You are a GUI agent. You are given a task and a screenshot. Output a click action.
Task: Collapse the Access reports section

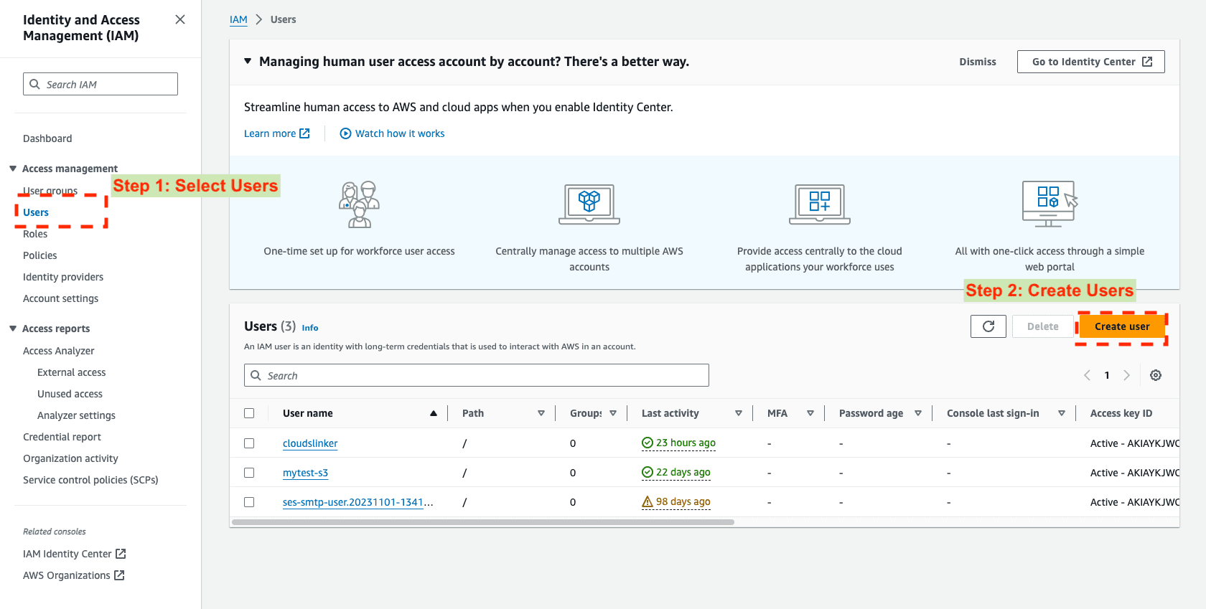[13, 329]
